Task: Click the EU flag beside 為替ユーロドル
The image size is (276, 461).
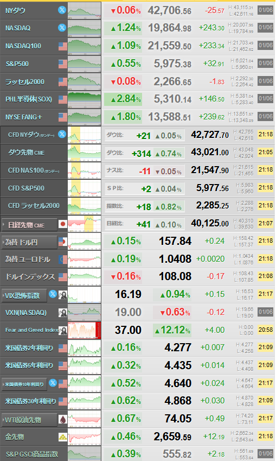Action: click(x=62, y=260)
